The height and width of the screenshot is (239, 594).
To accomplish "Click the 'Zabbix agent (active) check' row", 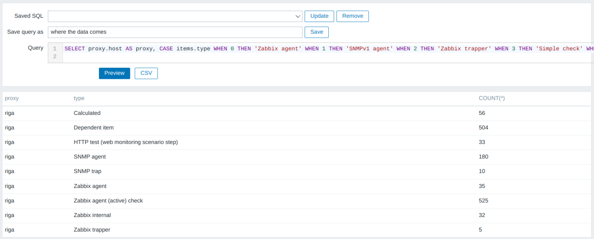I will (x=108, y=201).
